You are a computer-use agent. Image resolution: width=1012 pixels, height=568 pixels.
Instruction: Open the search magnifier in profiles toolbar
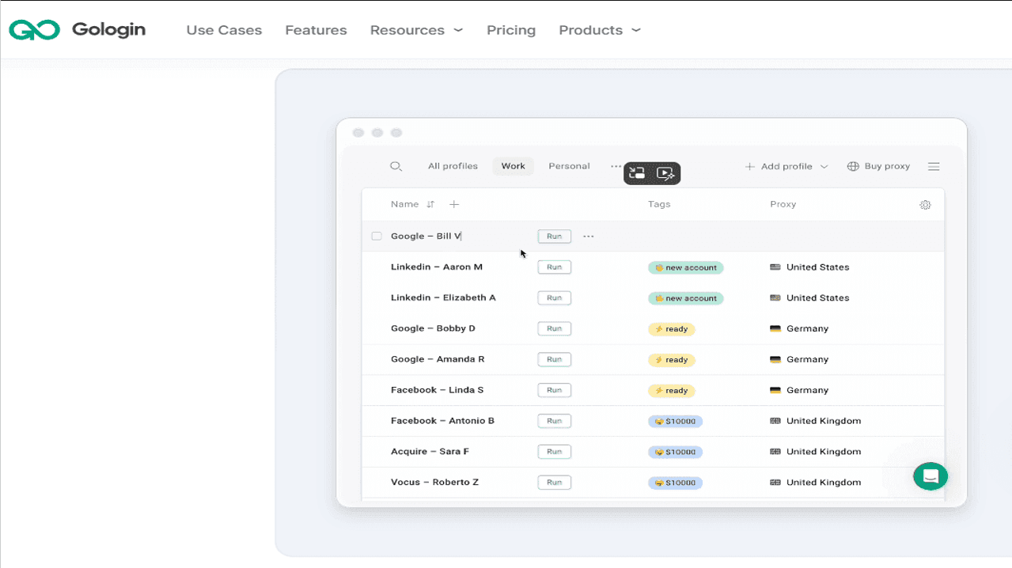(x=396, y=166)
